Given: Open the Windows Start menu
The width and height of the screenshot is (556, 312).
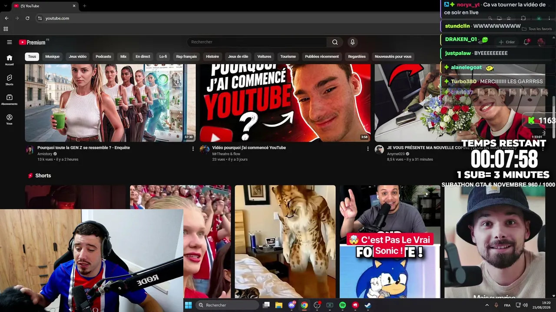Looking at the screenshot, I should (188, 305).
